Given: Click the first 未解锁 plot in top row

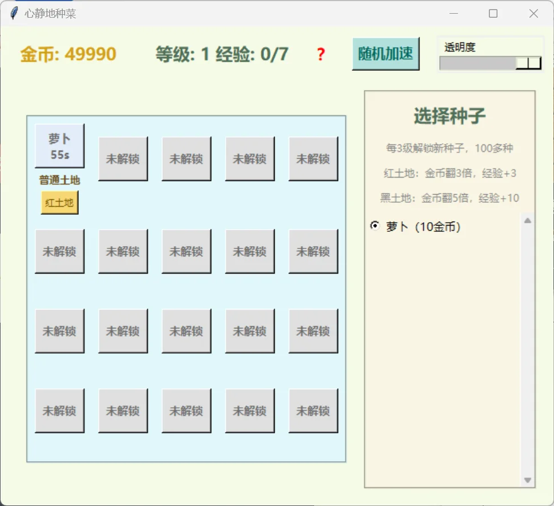Looking at the screenshot, I should click(123, 159).
